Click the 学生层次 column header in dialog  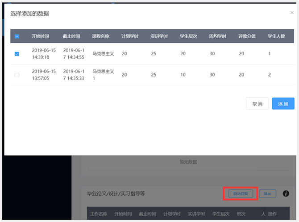(x=188, y=36)
